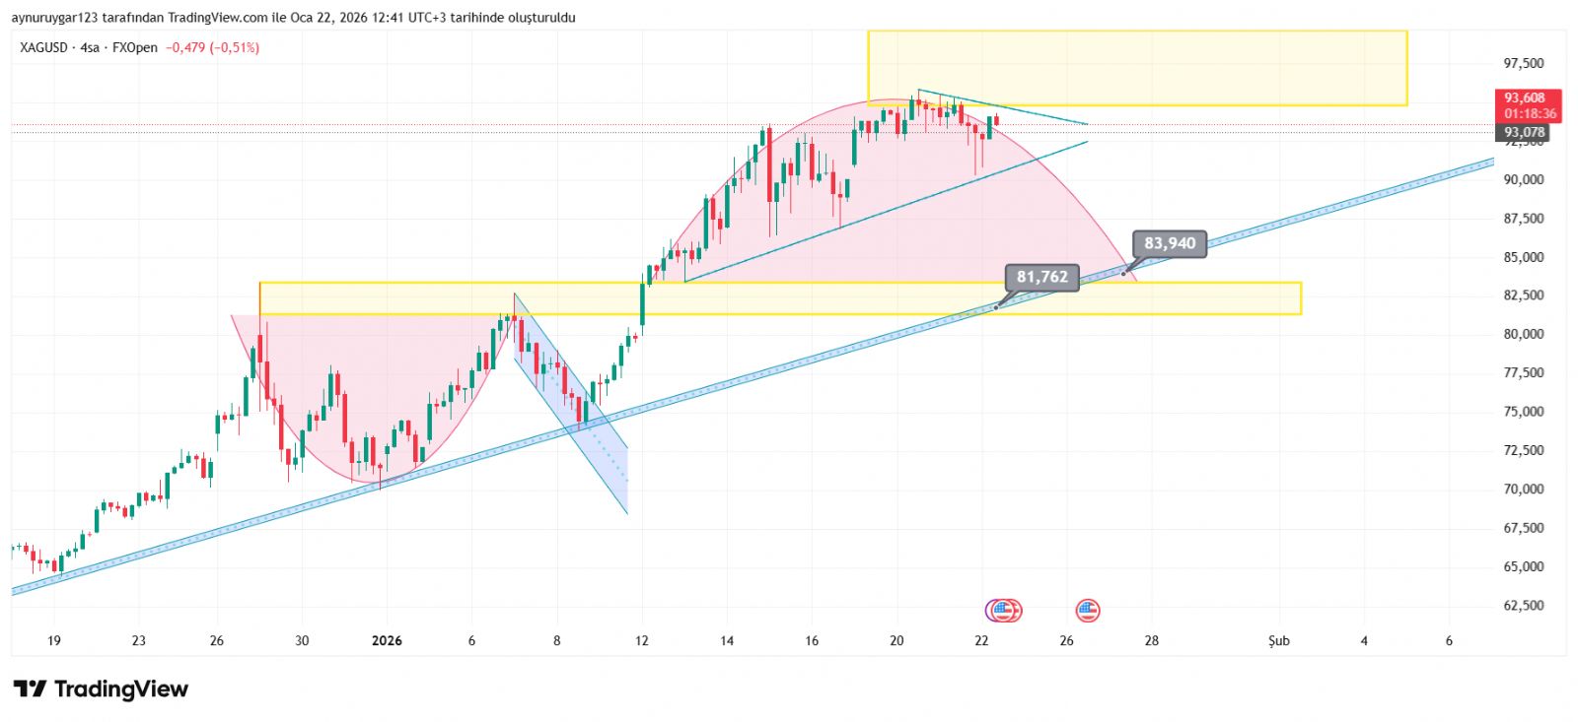Image resolution: width=1578 pixels, height=722 pixels.
Task: Click the Şub label on time axis
Action: (x=1278, y=640)
